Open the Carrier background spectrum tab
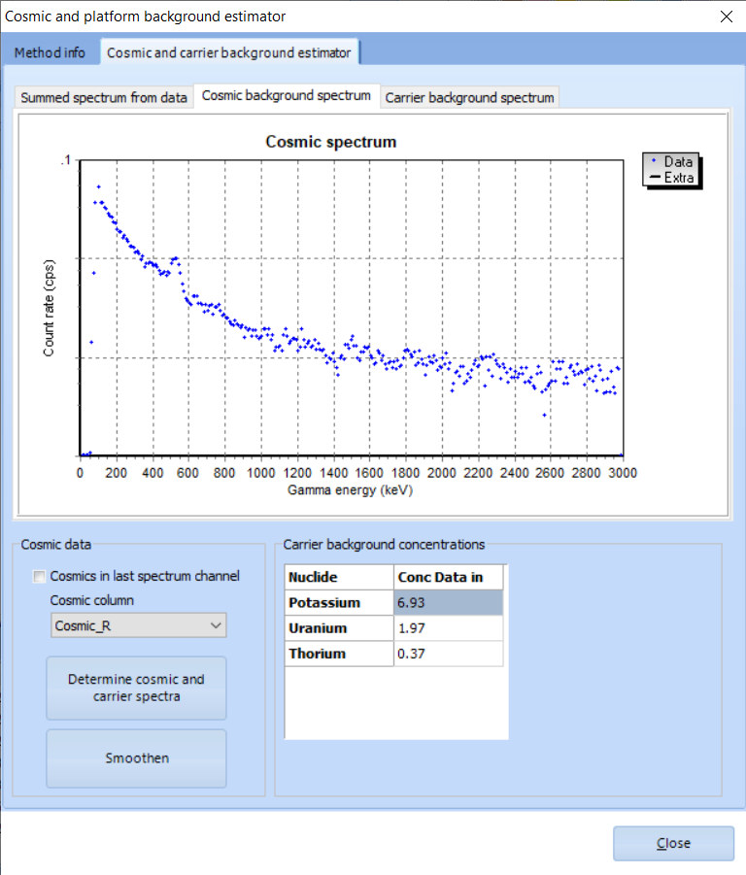The image size is (746, 875). pyautogui.click(x=469, y=97)
